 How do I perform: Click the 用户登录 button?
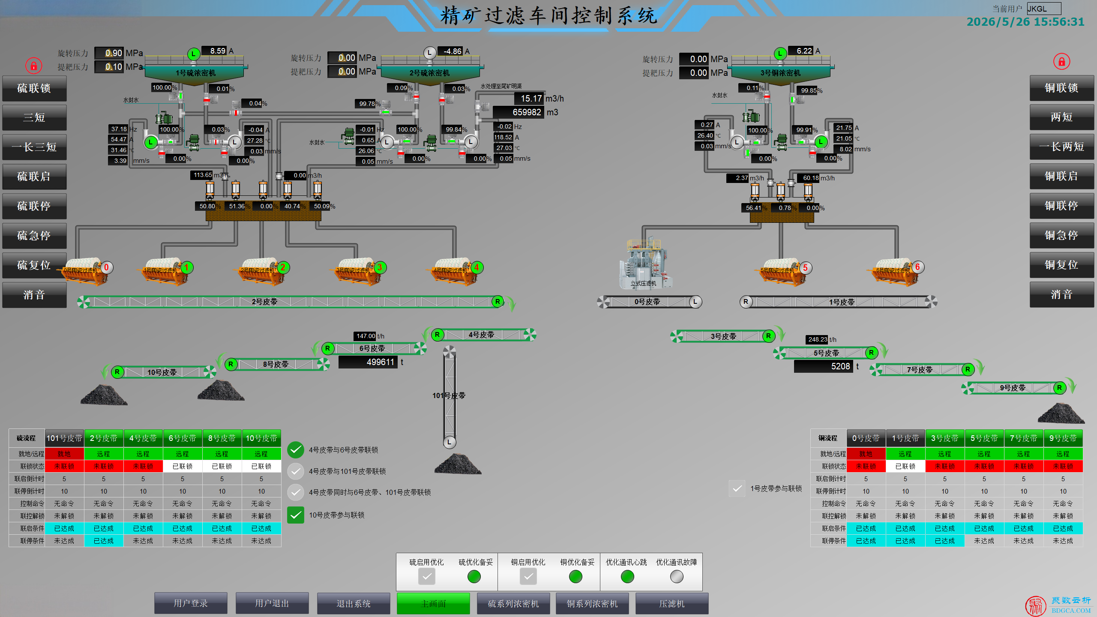pos(191,603)
